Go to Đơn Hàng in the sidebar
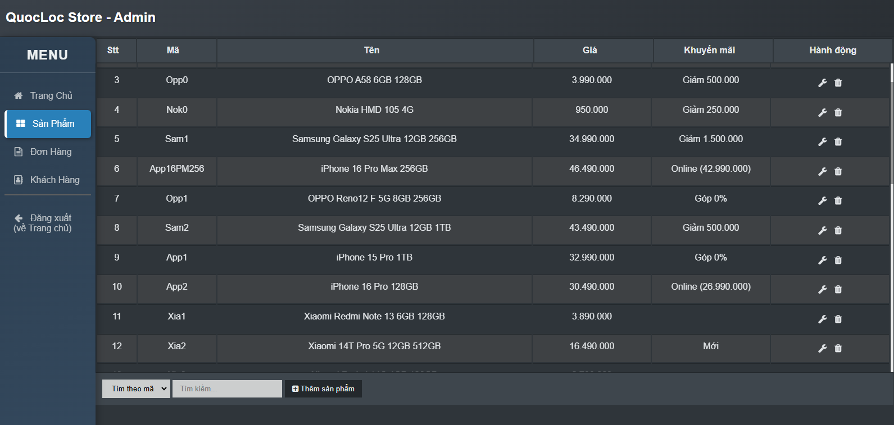The height and width of the screenshot is (425, 894). [48, 152]
